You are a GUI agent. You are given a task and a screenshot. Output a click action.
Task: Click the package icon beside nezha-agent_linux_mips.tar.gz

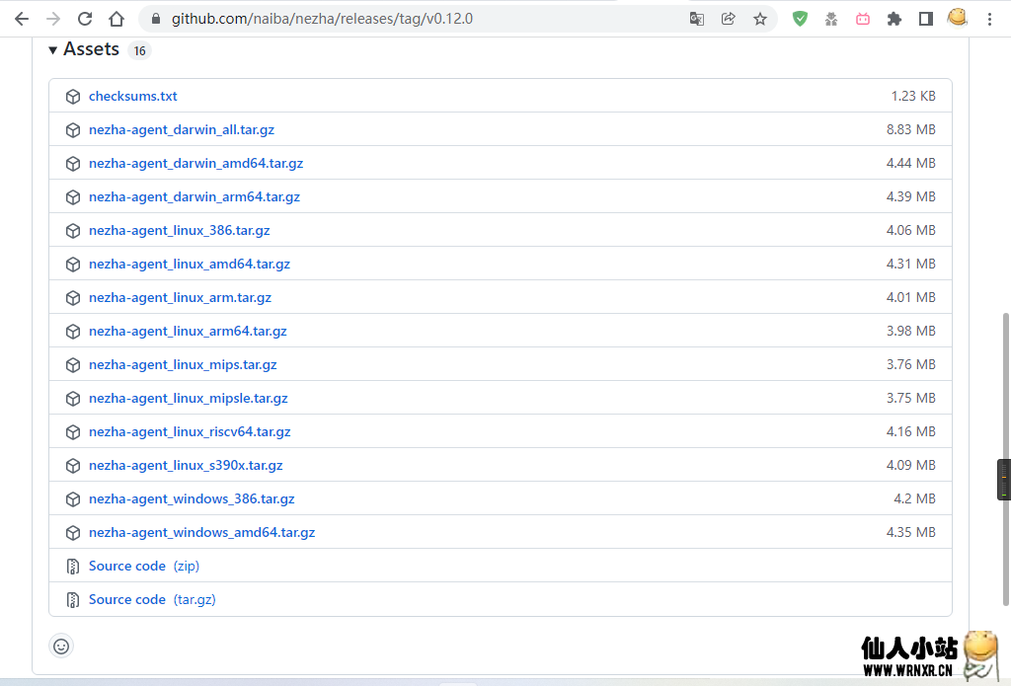[73, 365]
